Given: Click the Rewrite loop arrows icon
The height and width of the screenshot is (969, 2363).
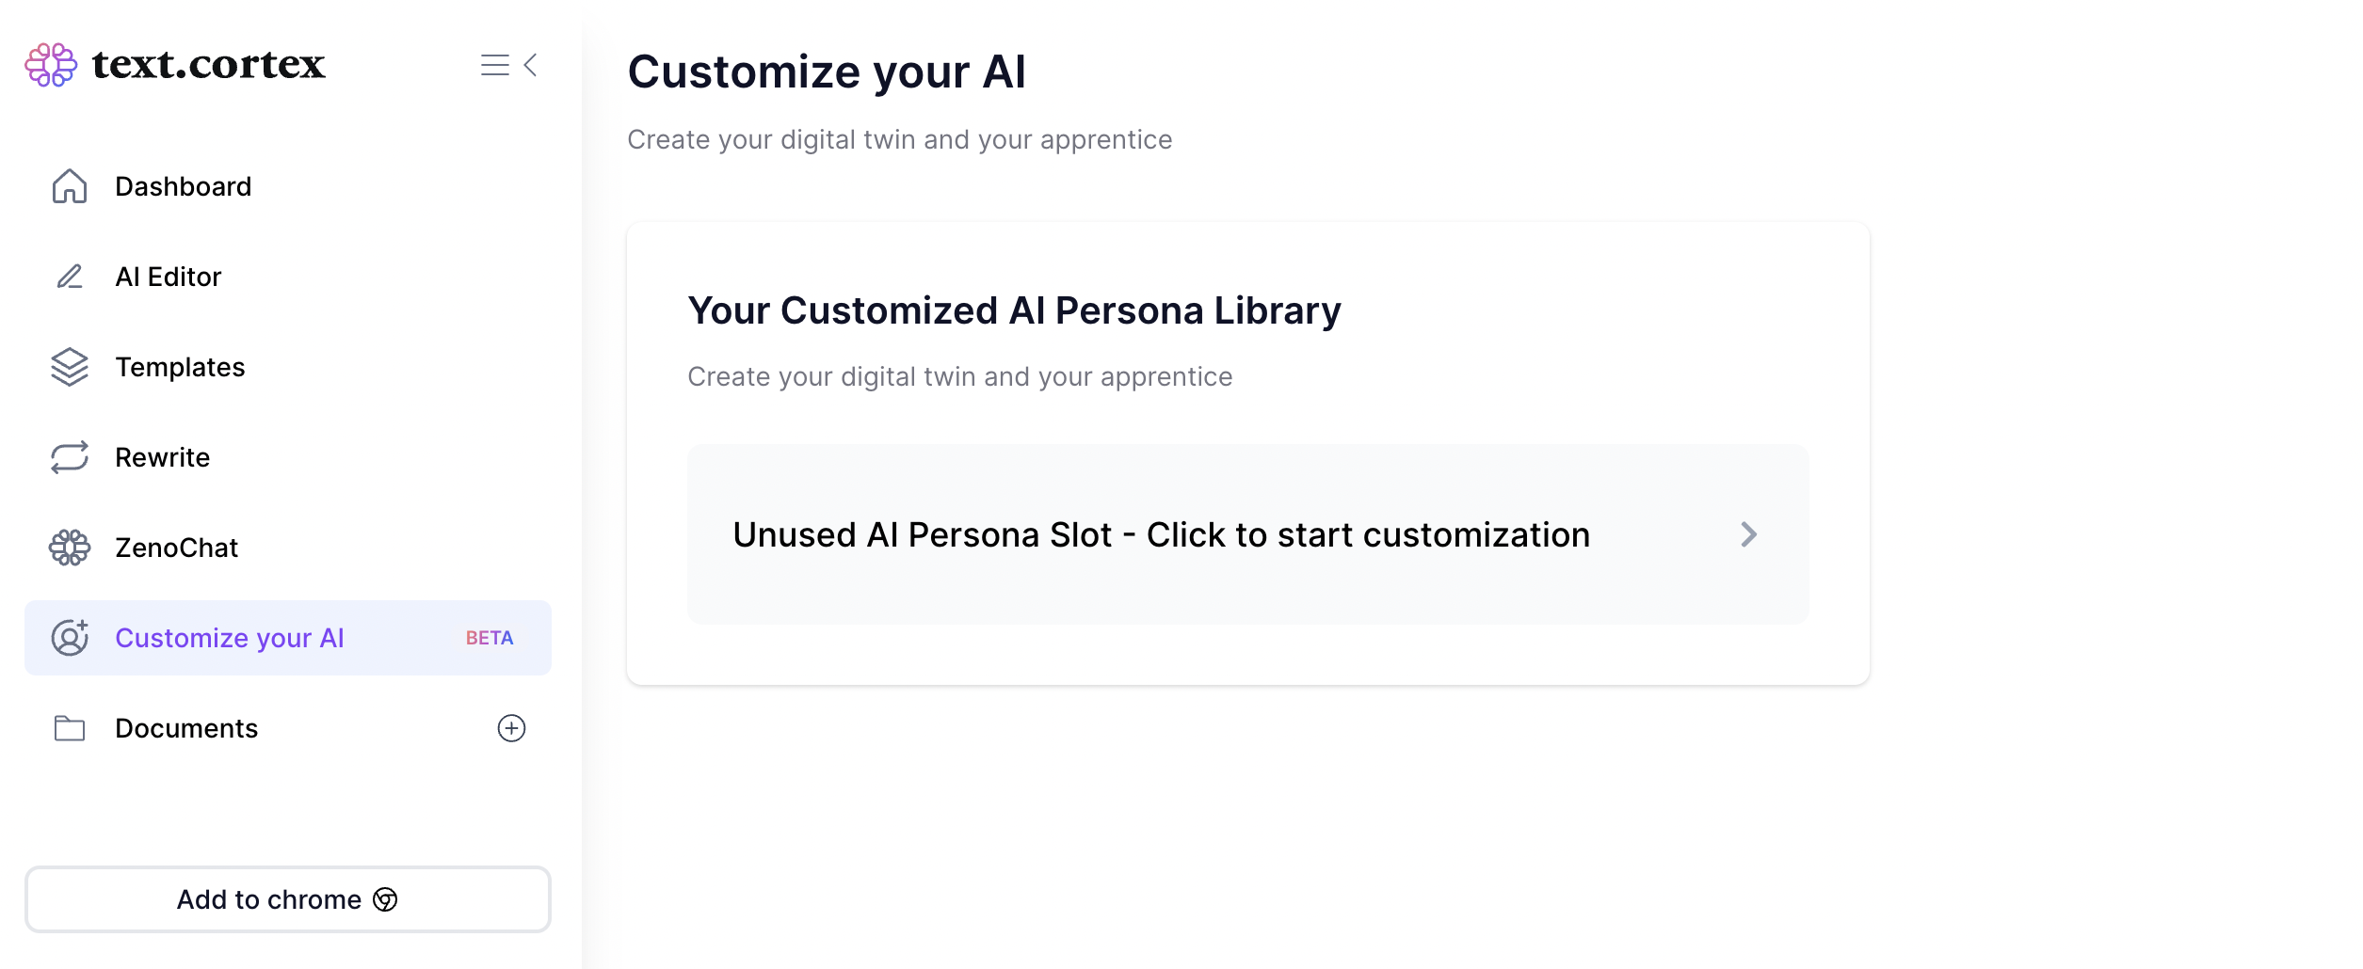Looking at the screenshot, I should click(x=70, y=457).
